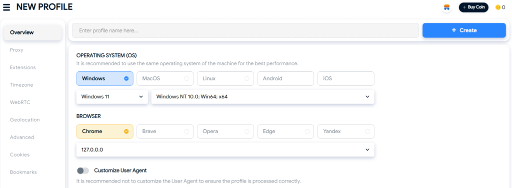Click the OPERATING SYSTEM (OS) heading
The height and width of the screenshot is (188, 512).
pos(106,55)
